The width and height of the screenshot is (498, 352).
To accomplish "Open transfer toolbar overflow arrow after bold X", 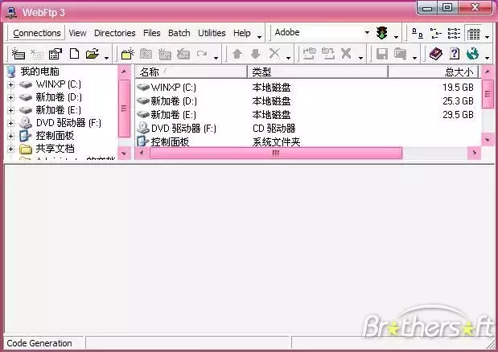I will click(360, 58).
